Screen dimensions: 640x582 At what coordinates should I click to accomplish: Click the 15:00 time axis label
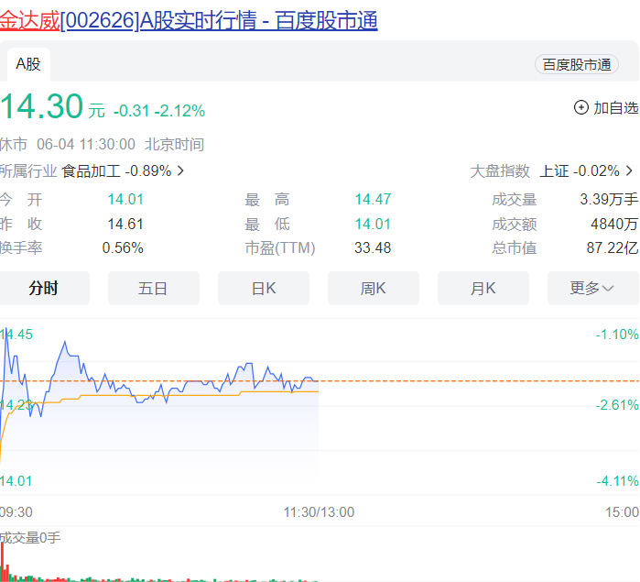[x=622, y=512]
